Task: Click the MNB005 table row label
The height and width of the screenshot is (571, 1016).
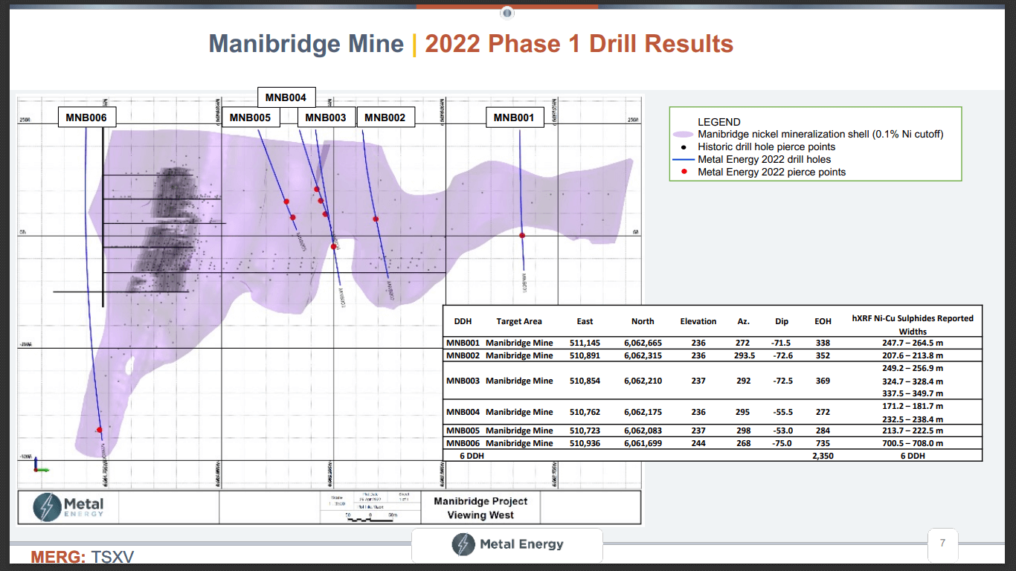Action: [464, 430]
